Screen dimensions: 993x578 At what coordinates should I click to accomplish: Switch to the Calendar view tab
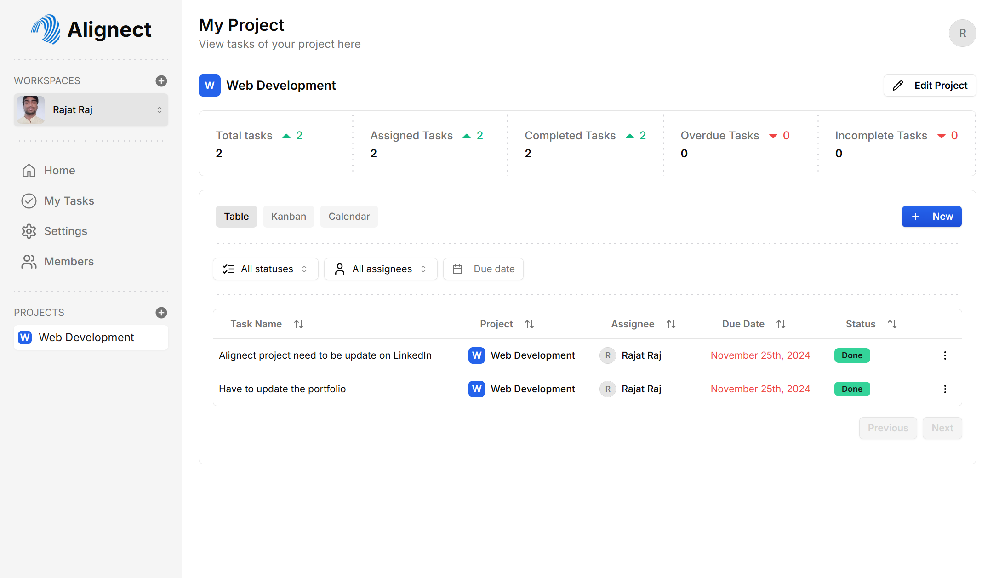coord(349,217)
